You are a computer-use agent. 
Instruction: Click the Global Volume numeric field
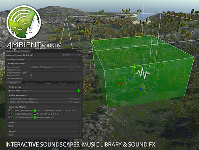[77, 70]
